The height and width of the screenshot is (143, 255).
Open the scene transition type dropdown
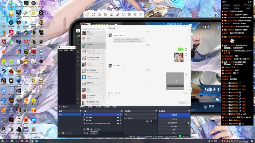point(141,114)
